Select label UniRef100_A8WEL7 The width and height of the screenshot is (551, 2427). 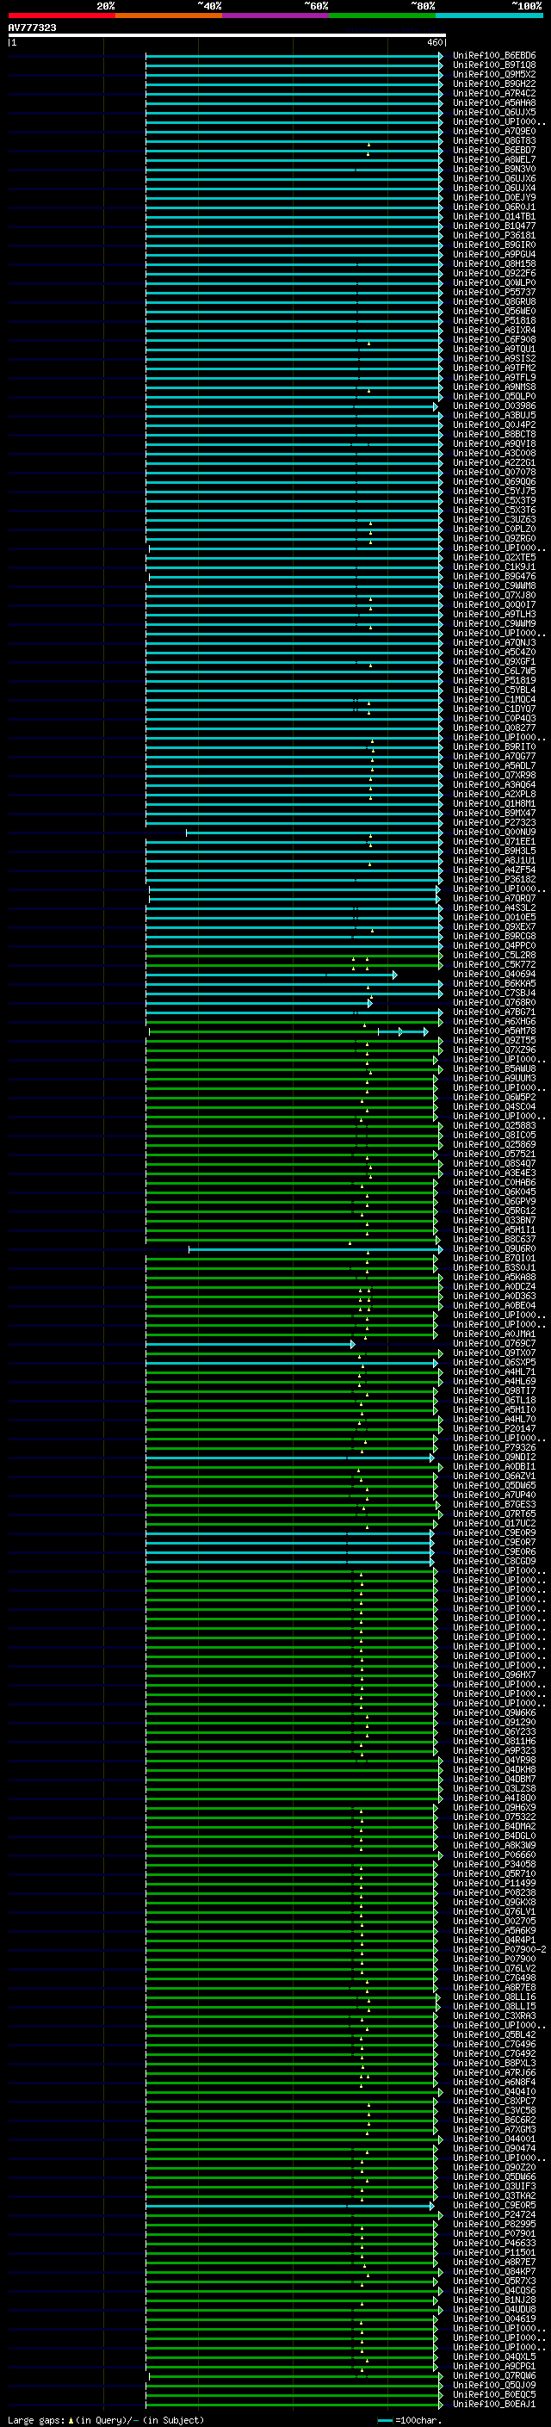(x=494, y=160)
